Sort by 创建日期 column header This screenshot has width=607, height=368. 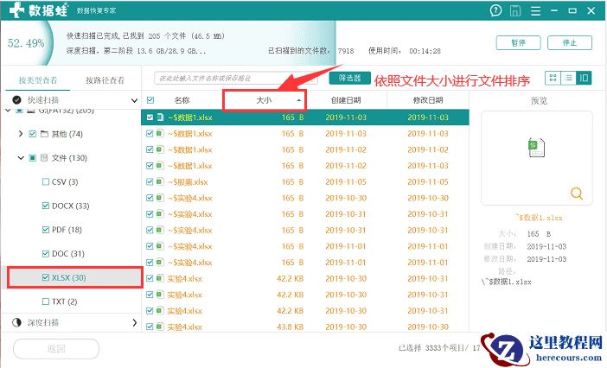[346, 100]
